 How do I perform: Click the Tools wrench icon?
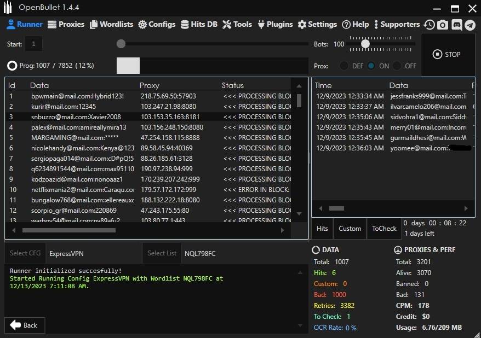pos(227,25)
